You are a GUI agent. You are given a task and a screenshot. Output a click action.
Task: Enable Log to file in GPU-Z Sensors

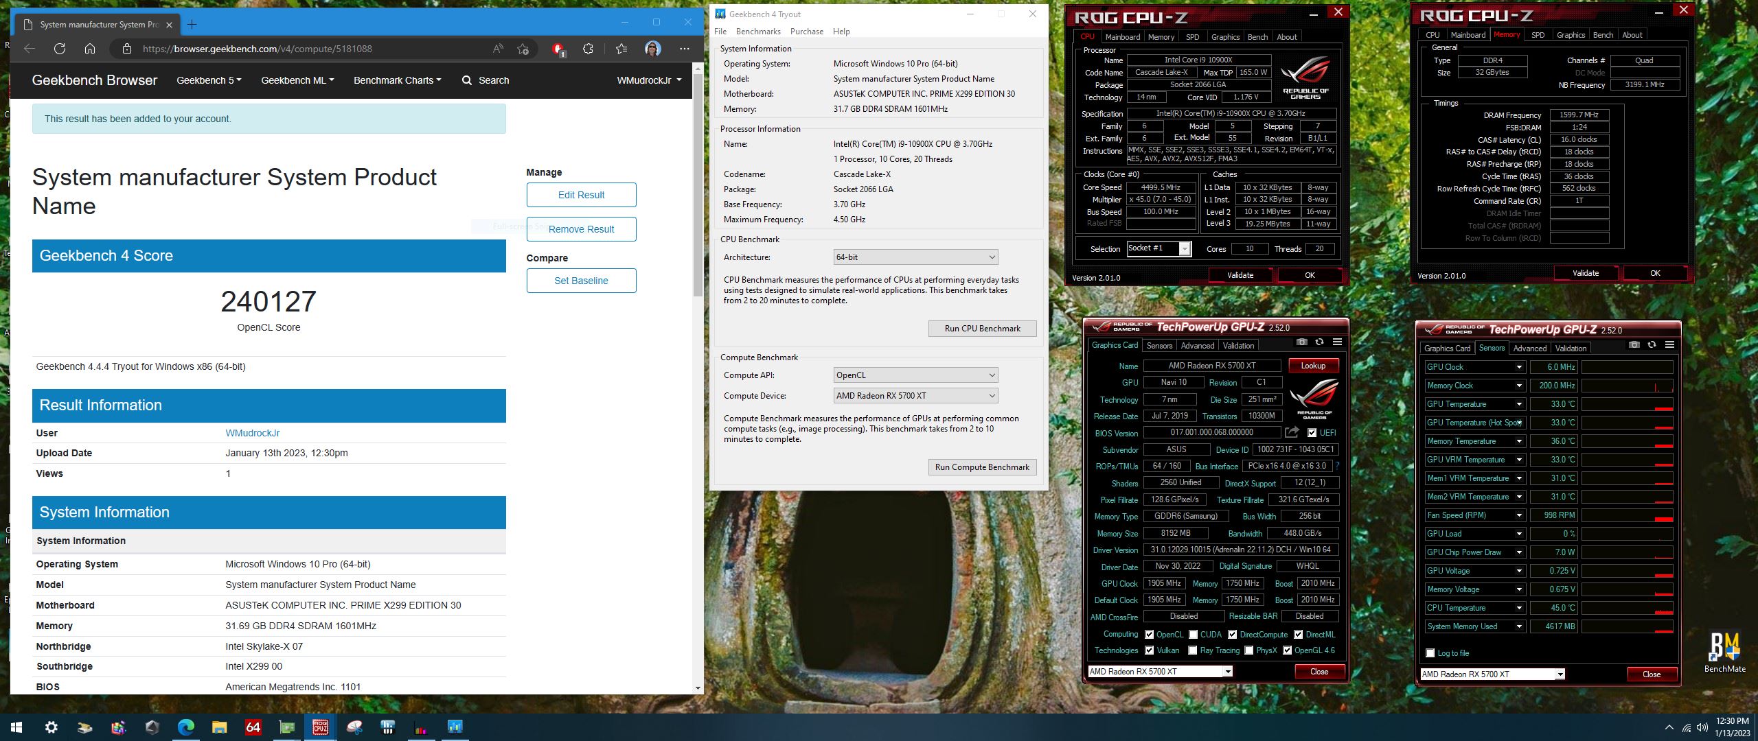click(1430, 653)
